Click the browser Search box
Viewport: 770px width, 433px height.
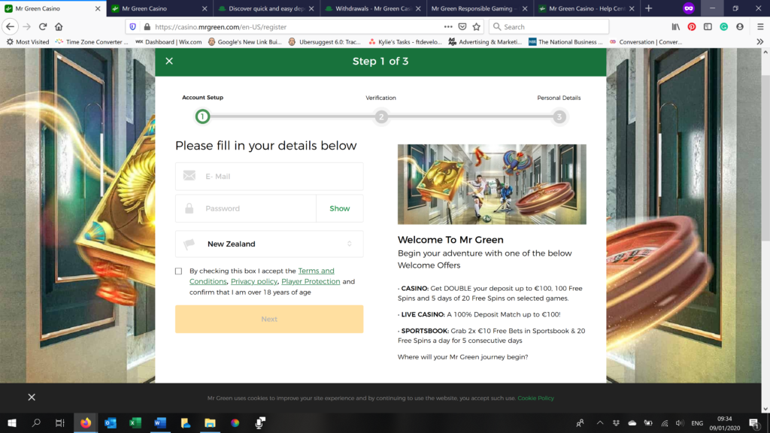click(549, 26)
